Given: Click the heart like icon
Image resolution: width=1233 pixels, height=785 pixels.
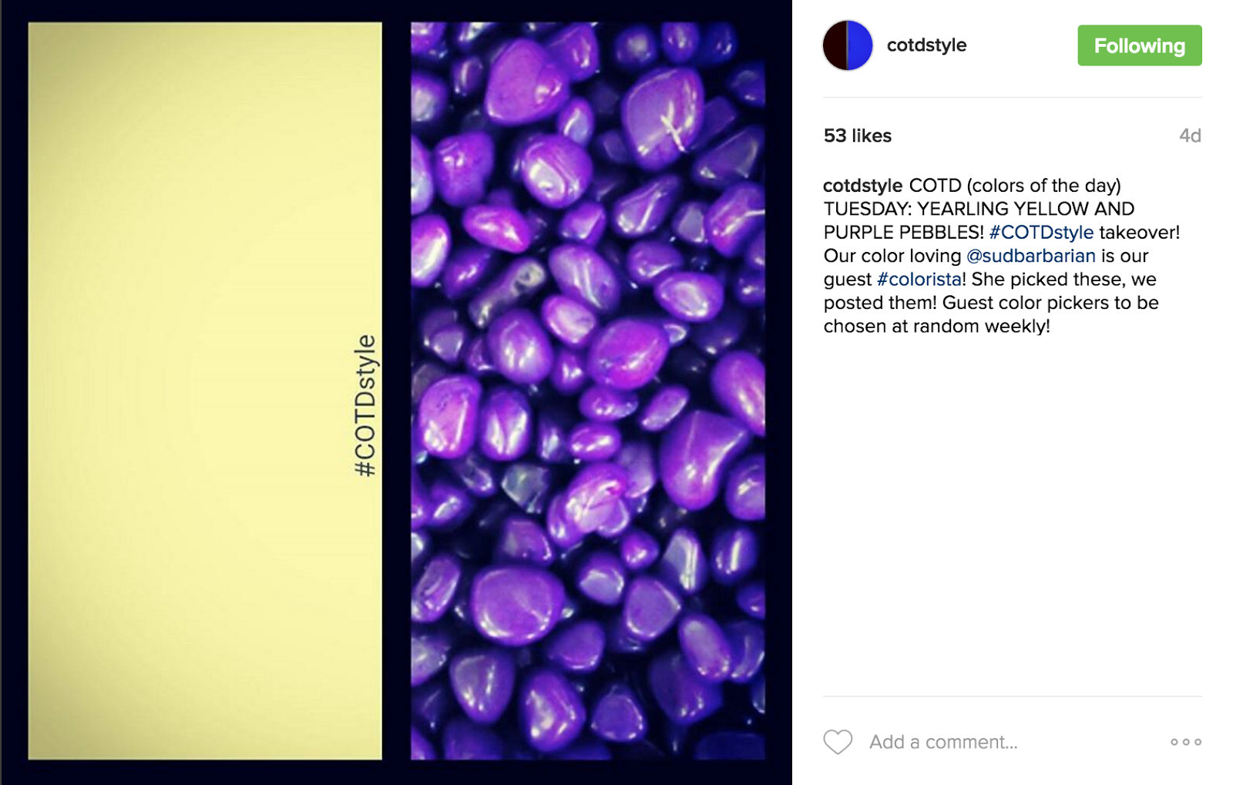Looking at the screenshot, I should pos(838,742).
